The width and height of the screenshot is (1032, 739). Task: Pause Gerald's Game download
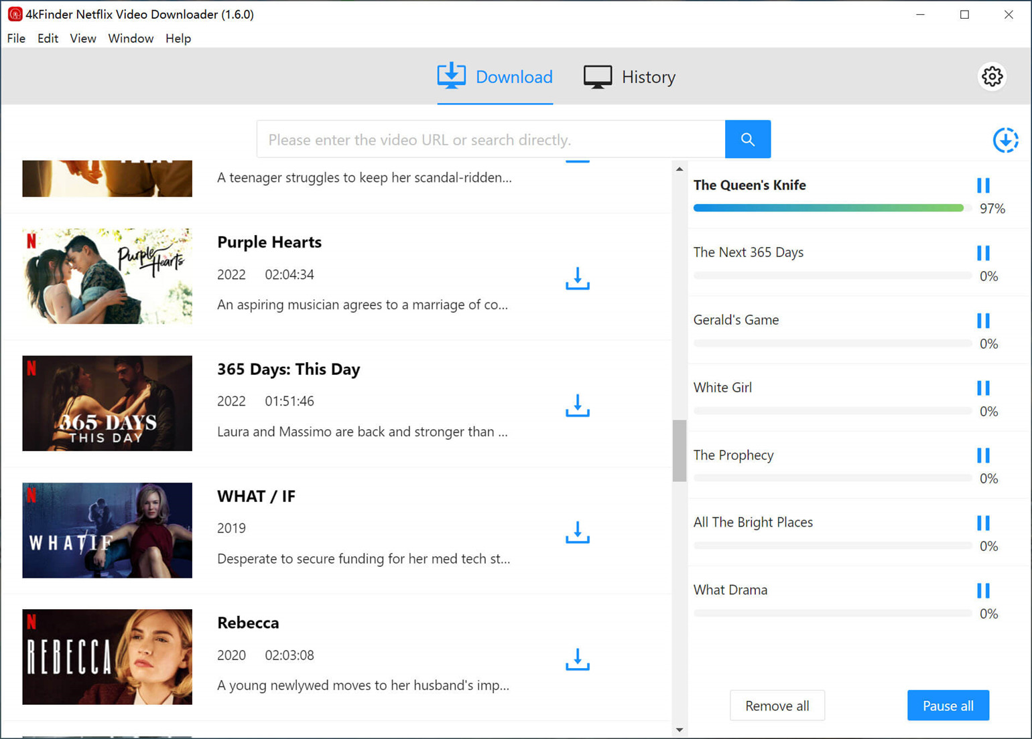tap(983, 321)
